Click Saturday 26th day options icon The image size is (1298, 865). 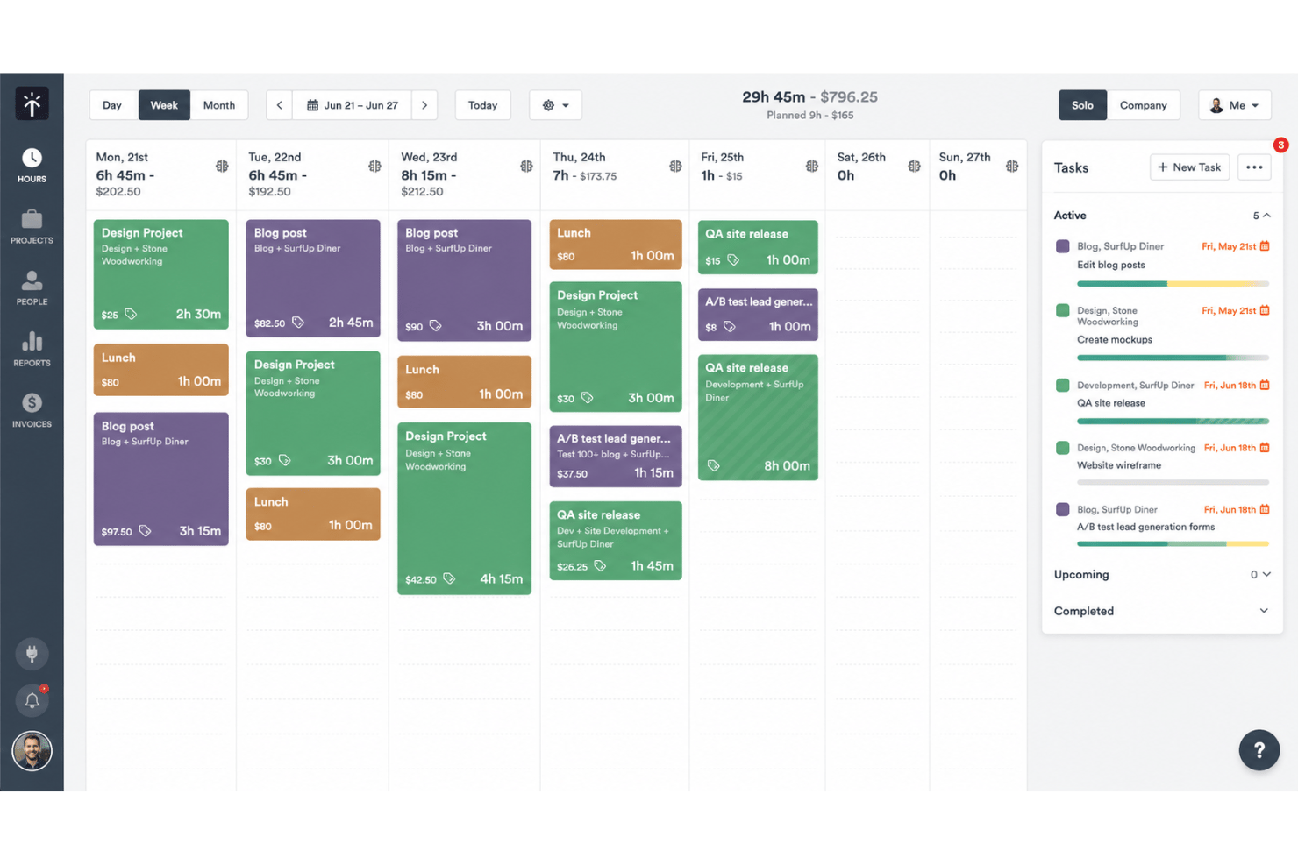(914, 166)
